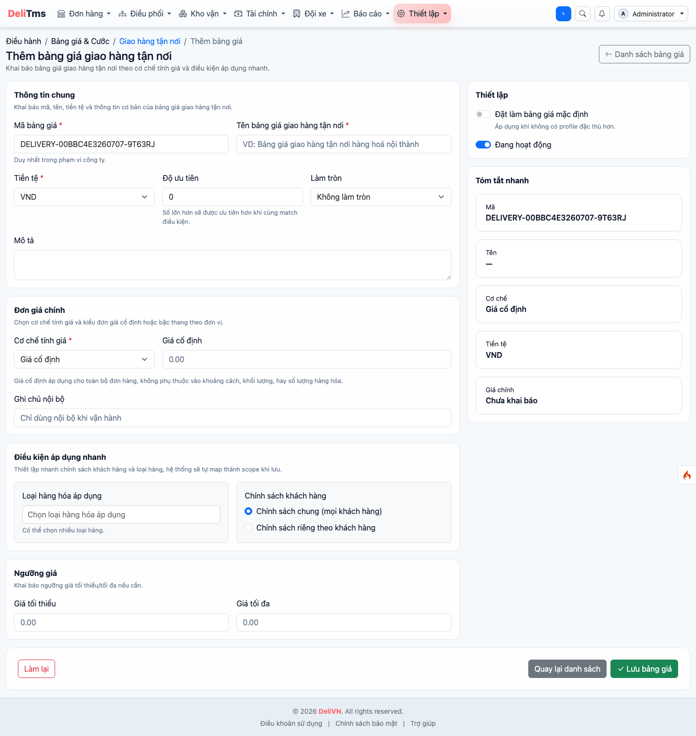
Task: Click the Mô tả textarea
Action: click(x=232, y=265)
